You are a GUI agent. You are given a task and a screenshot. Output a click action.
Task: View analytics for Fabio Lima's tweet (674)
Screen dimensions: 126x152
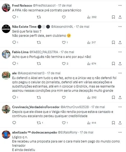(x=92, y=64)
